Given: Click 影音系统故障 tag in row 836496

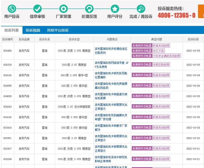Looking at the screenshot, I should click(x=161, y=46).
